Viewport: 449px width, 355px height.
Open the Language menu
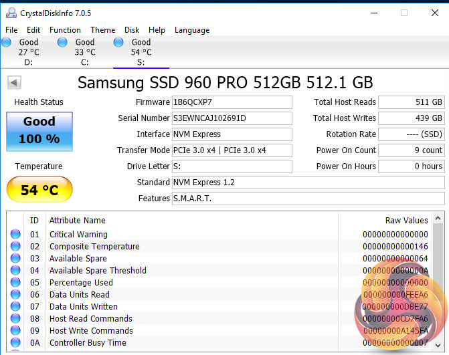point(192,30)
